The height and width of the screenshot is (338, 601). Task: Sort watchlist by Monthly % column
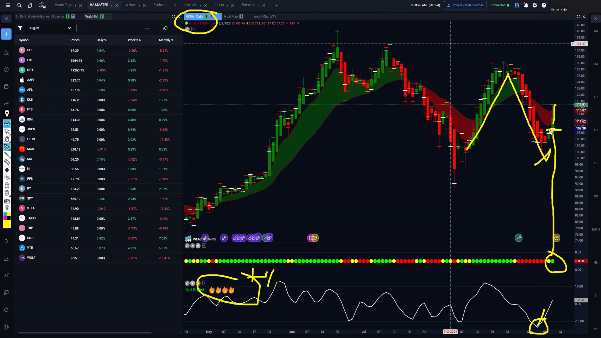pyautogui.click(x=167, y=40)
